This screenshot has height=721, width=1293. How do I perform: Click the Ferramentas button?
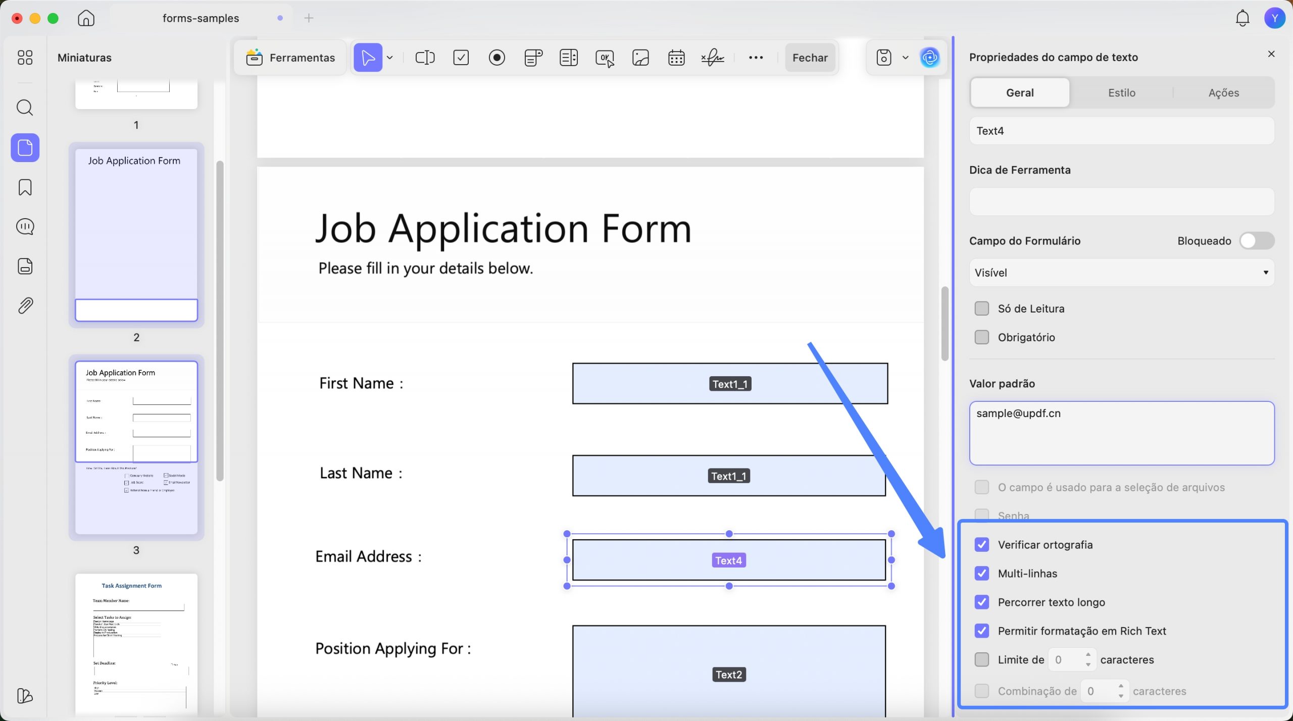tap(290, 58)
